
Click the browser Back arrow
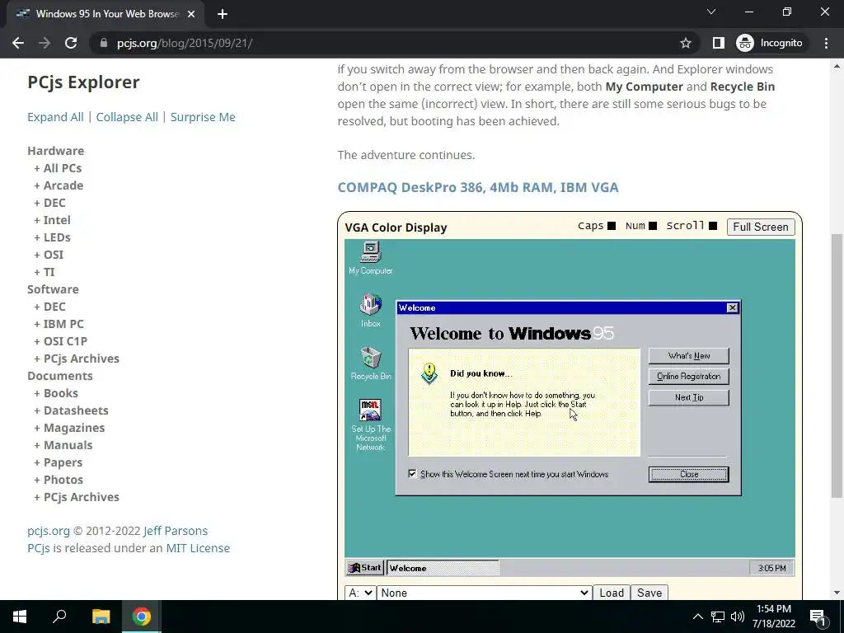(x=18, y=43)
